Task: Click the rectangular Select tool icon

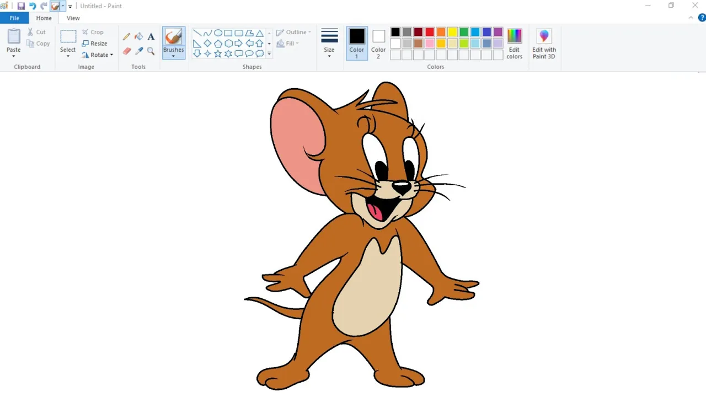Action: coord(68,36)
